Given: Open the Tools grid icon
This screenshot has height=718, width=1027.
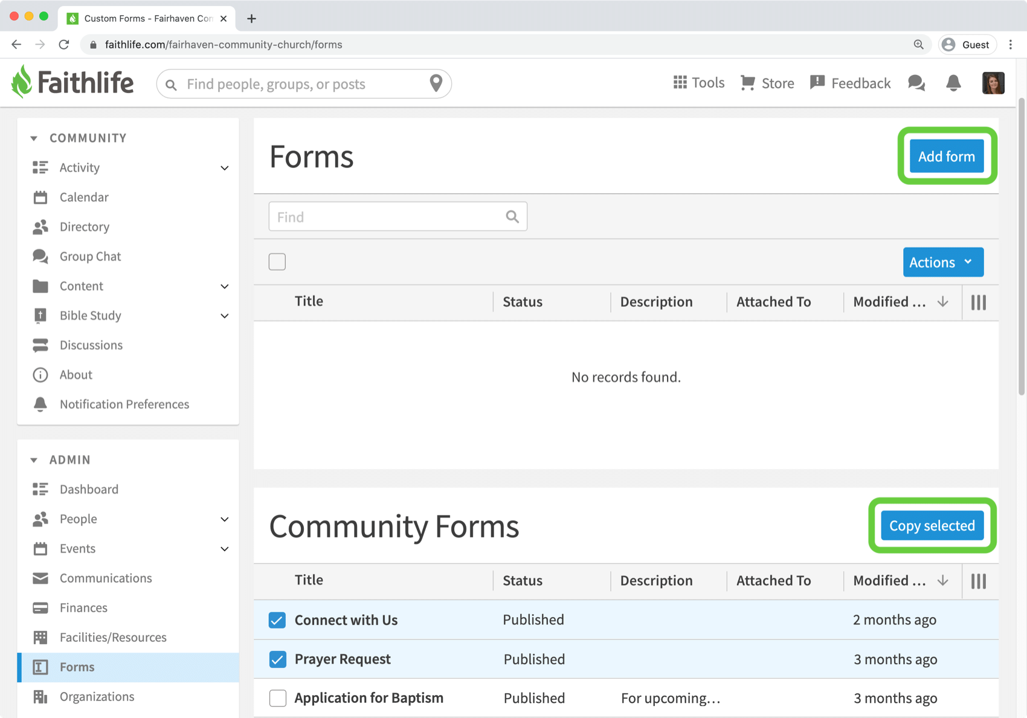Looking at the screenshot, I should coord(680,82).
